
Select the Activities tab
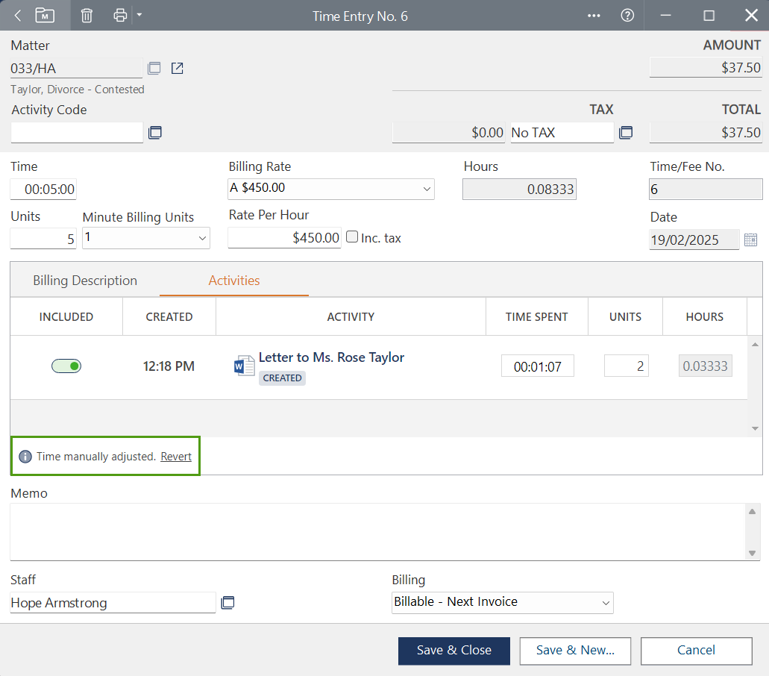point(234,281)
